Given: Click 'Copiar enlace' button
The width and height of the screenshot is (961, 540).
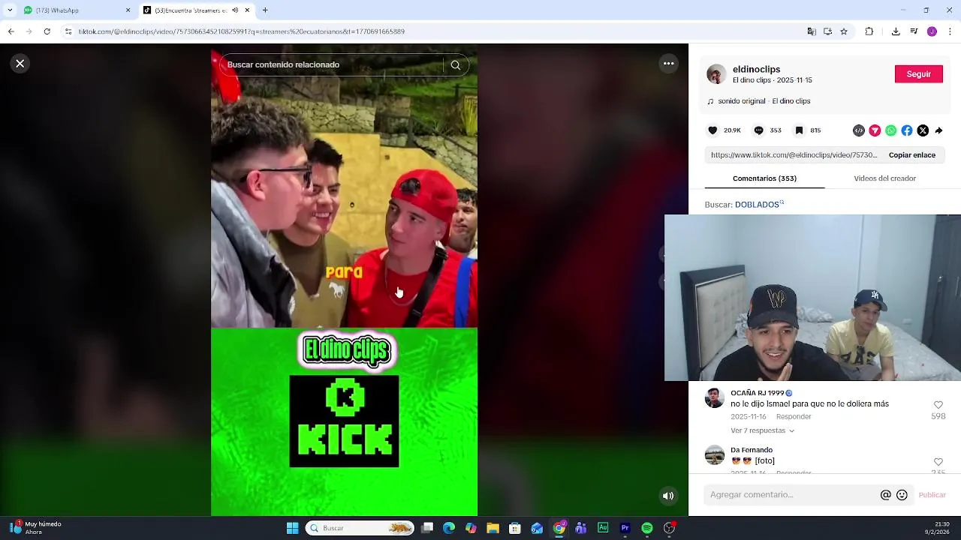Looking at the screenshot, I should coord(911,155).
